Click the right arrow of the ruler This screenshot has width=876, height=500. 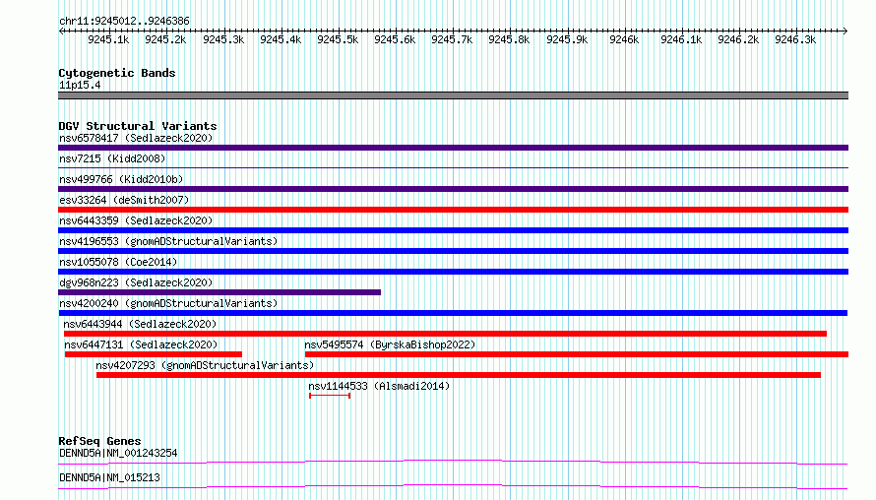(x=845, y=31)
